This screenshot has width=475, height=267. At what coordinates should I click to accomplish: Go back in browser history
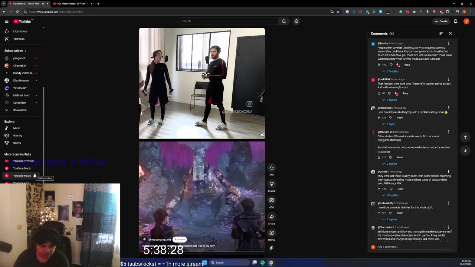4,11
